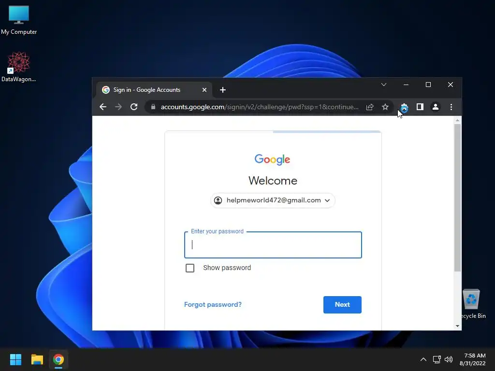Focus the Enter your password field
The height and width of the screenshot is (371, 495).
[x=273, y=245]
